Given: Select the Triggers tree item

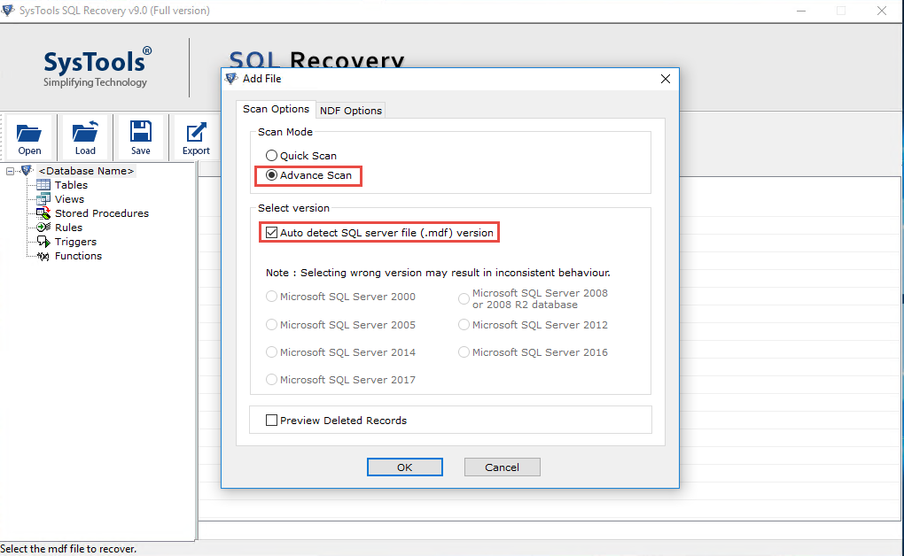Looking at the screenshot, I should pos(75,242).
